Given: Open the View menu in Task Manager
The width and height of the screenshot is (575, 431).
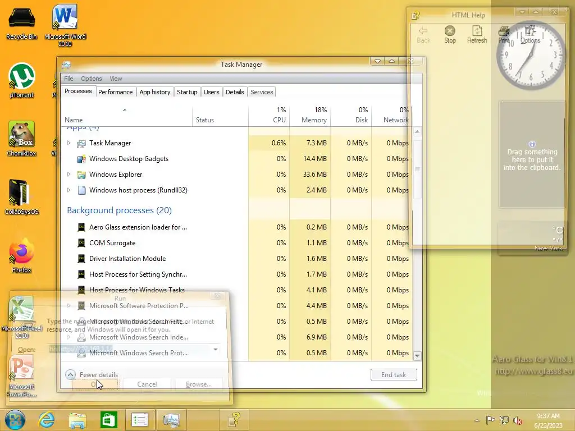Looking at the screenshot, I should pos(116,79).
